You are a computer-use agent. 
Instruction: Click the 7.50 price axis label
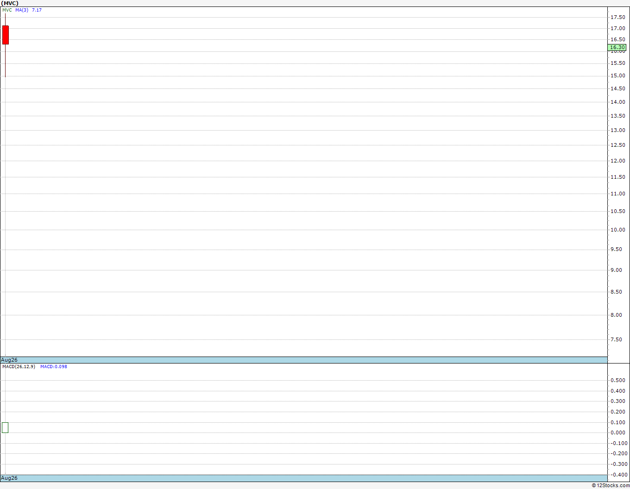[616, 339]
